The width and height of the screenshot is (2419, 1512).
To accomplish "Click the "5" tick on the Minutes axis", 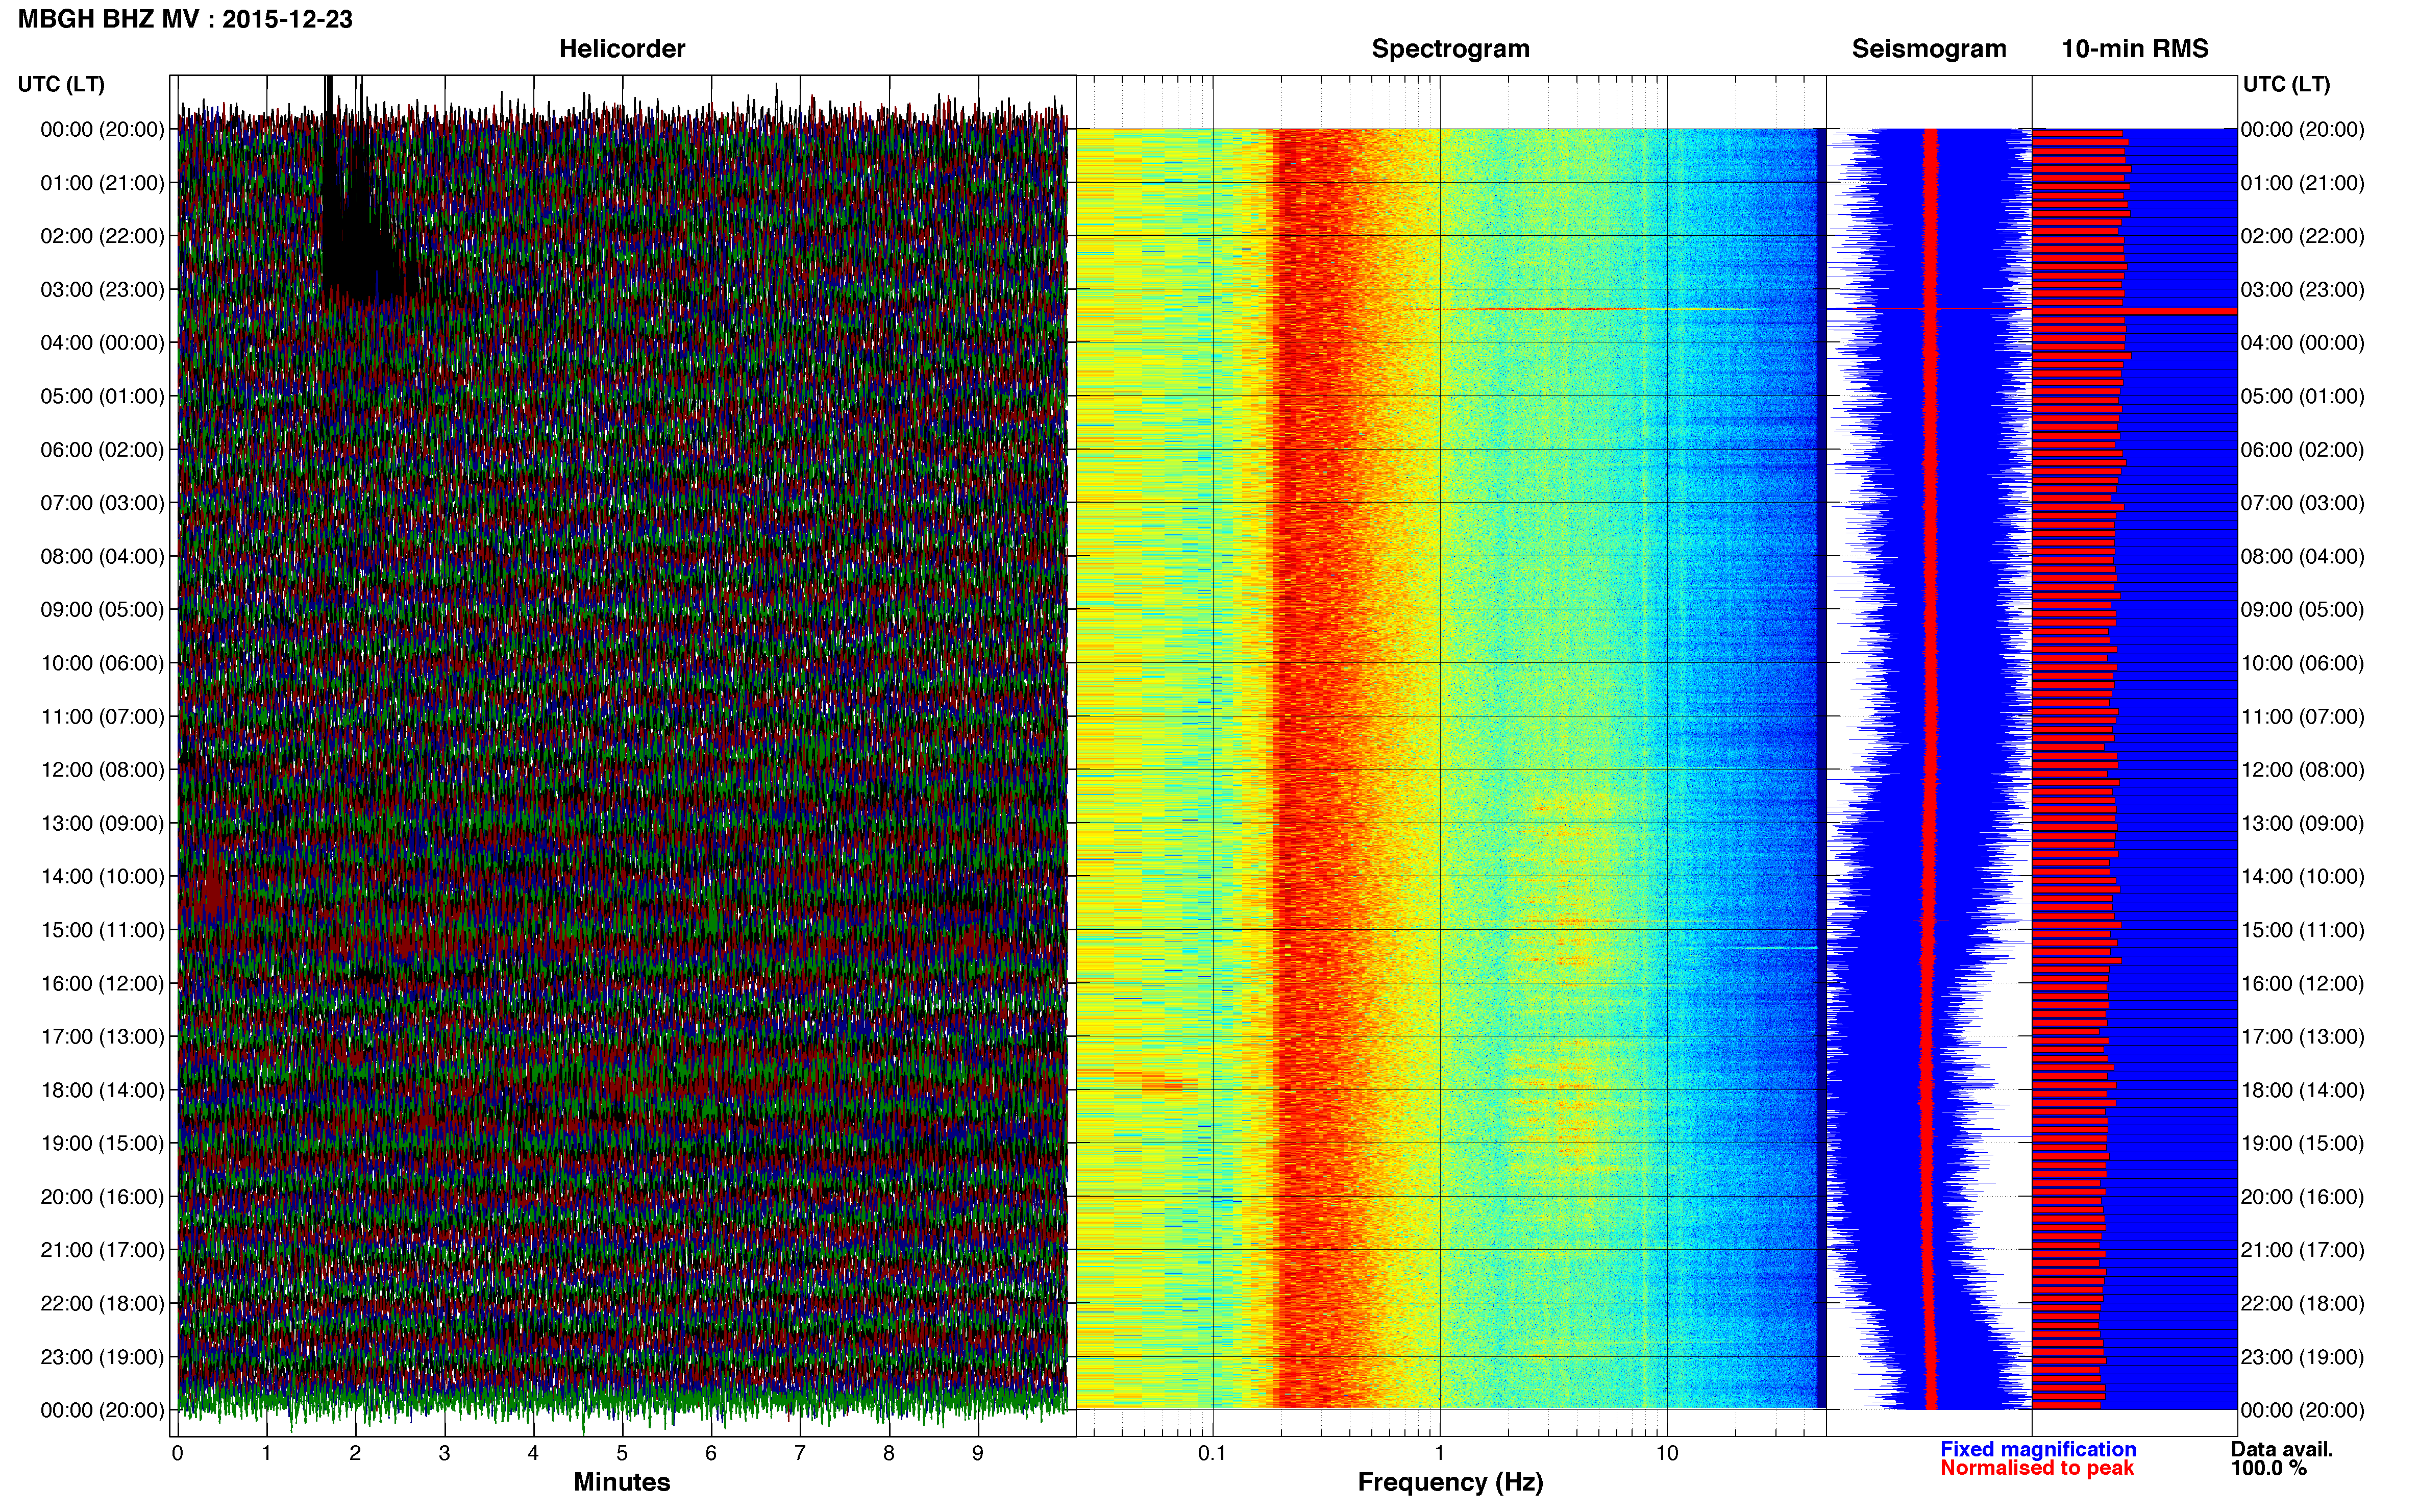I will pos(622,1454).
